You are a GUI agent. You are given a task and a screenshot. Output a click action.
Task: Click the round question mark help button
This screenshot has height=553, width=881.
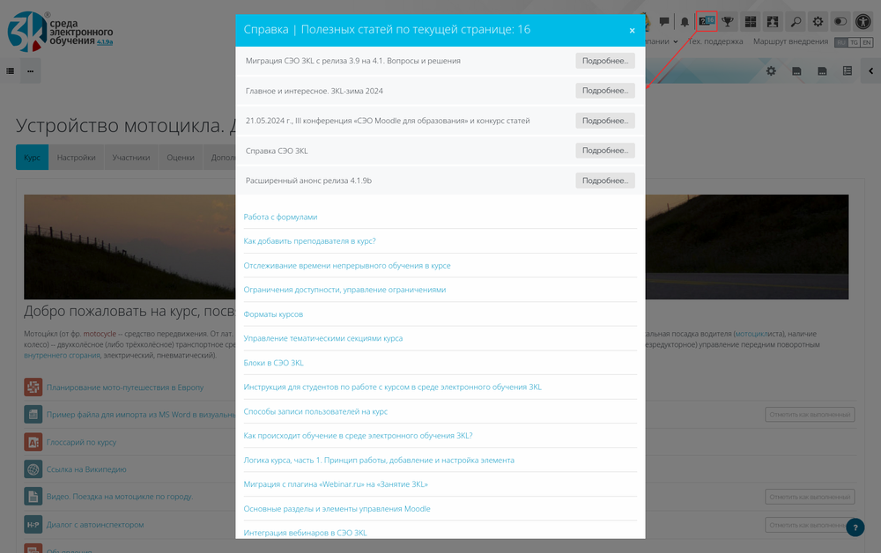pos(855,527)
